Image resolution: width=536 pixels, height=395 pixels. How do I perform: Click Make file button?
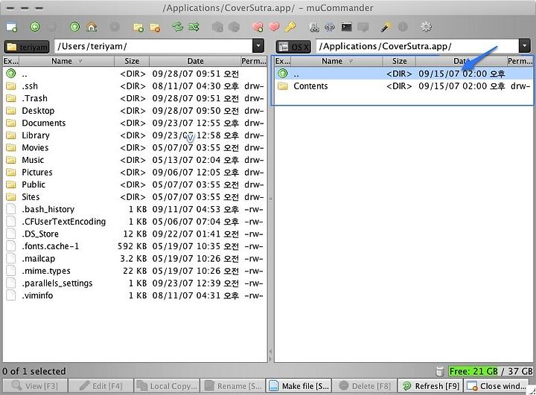299,386
